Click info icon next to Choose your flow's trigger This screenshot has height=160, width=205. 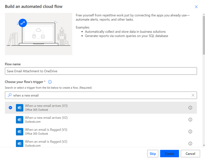pyautogui.click(x=50, y=82)
